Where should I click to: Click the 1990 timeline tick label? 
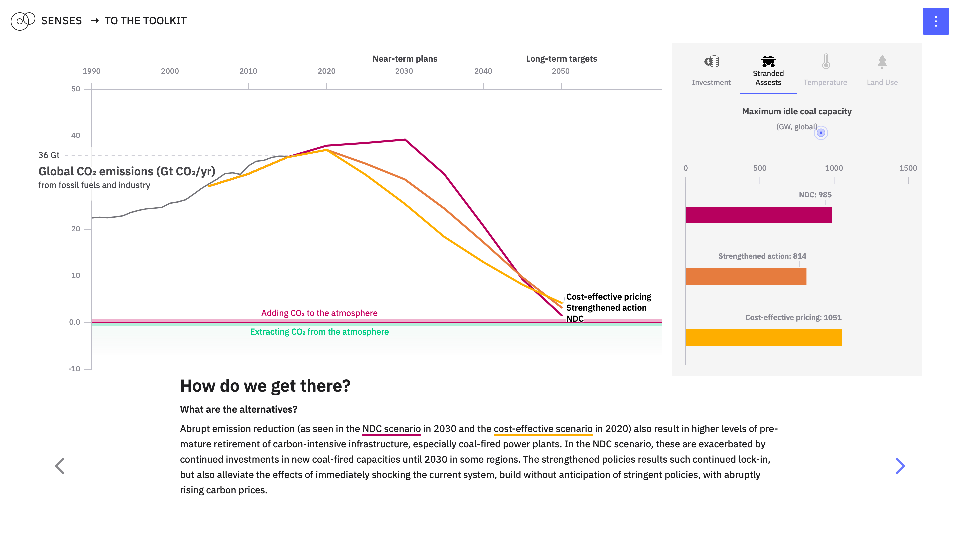pyautogui.click(x=91, y=71)
